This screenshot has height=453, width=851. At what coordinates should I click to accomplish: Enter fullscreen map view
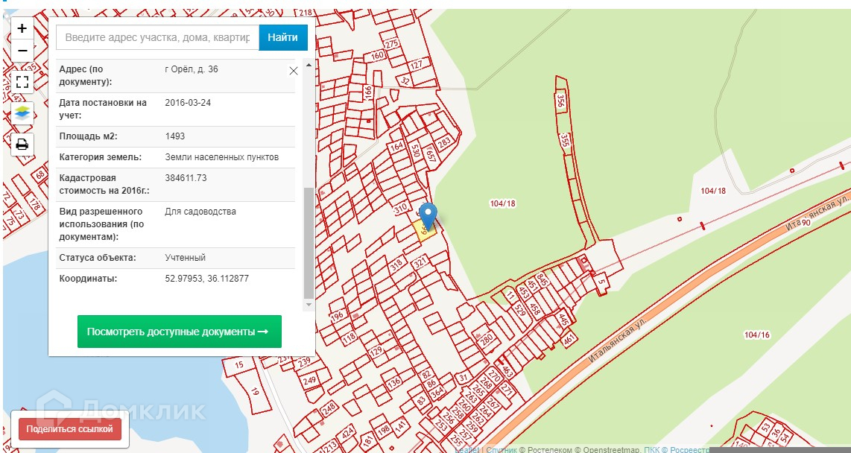22,81
